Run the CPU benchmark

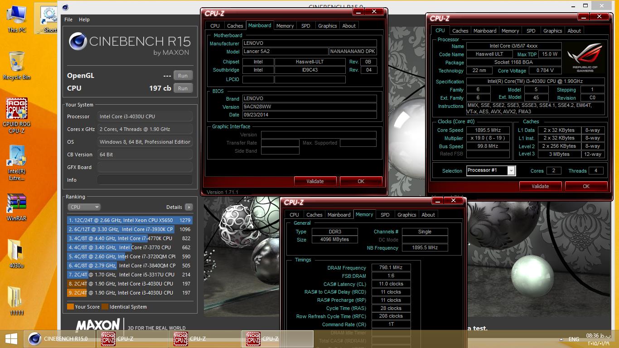183,88
